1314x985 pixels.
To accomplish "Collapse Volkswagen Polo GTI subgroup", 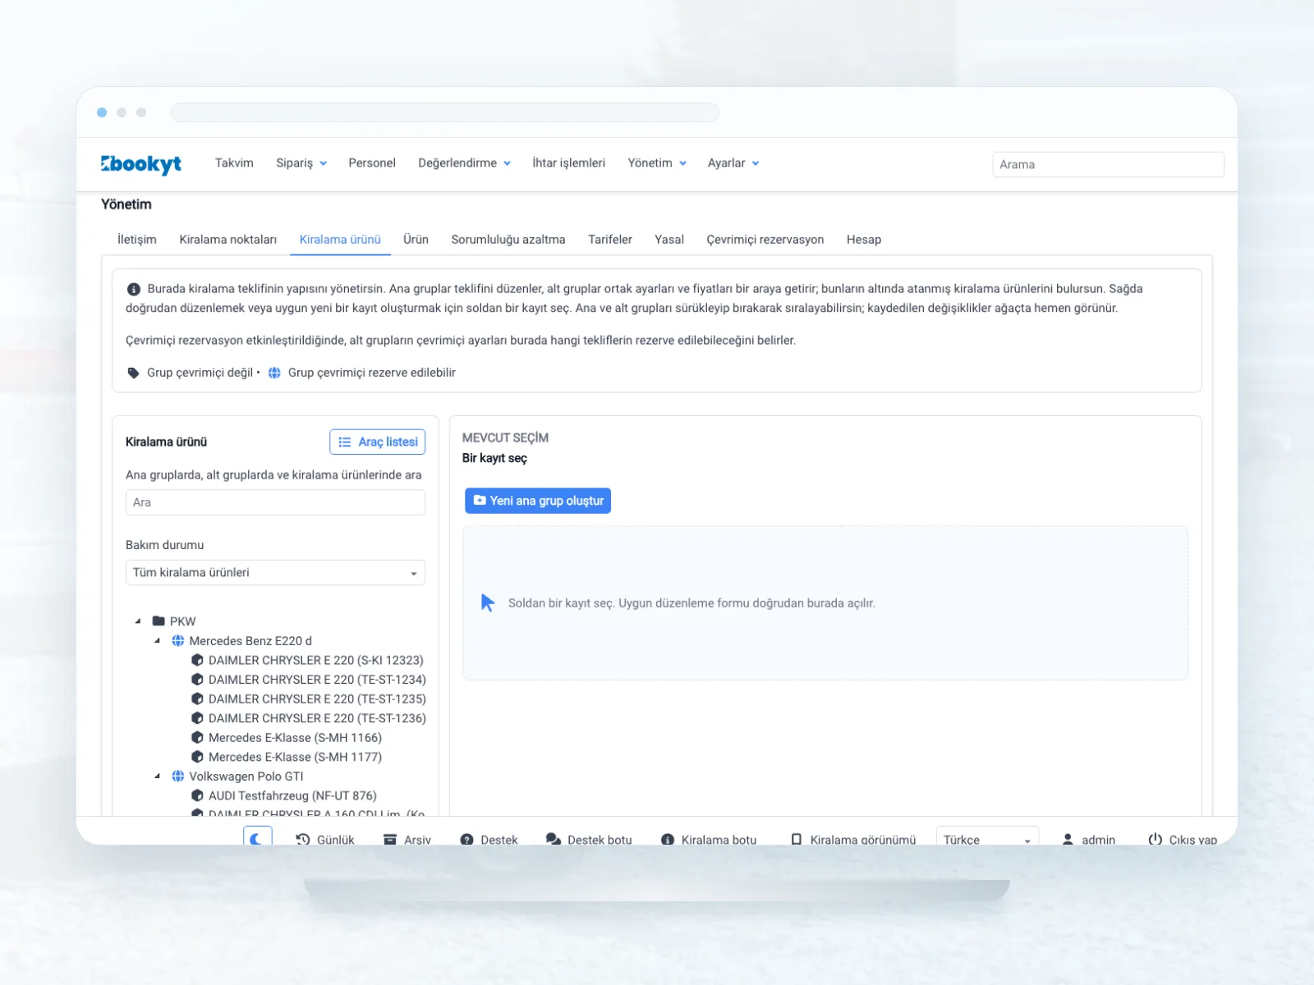I will click(x=158, y=777).
